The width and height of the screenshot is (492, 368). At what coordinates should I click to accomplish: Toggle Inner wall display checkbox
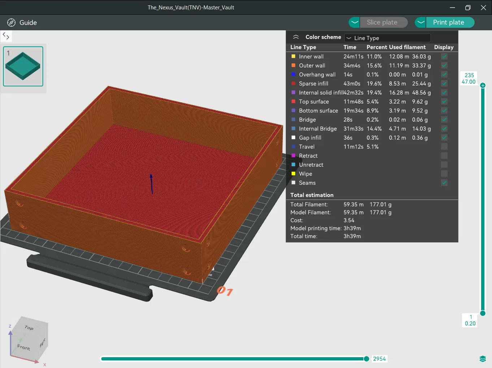[444, 56]
